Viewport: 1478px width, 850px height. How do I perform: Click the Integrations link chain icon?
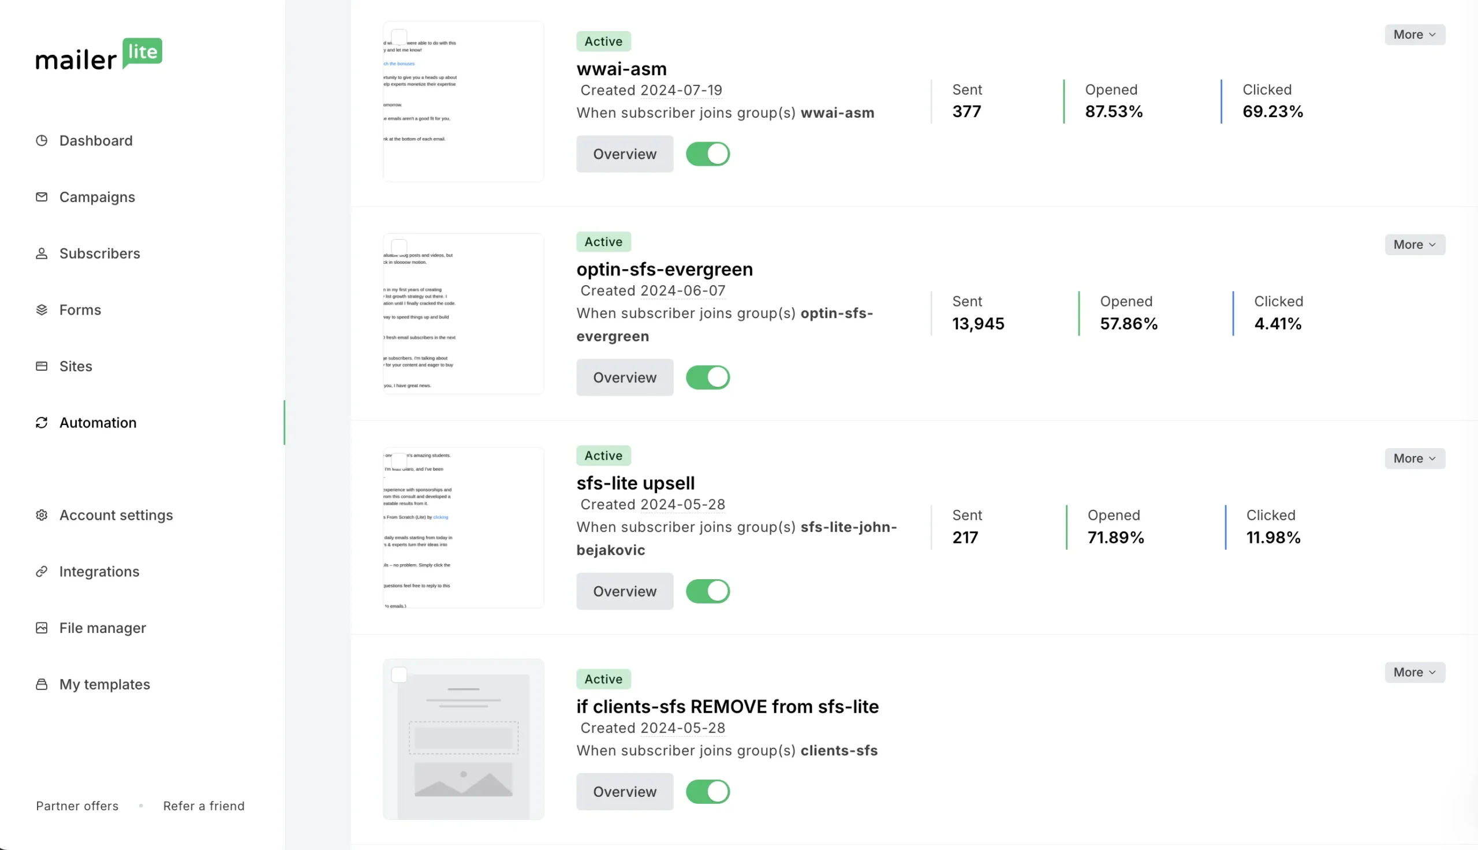pyautogui.click(x=42, y=572)
